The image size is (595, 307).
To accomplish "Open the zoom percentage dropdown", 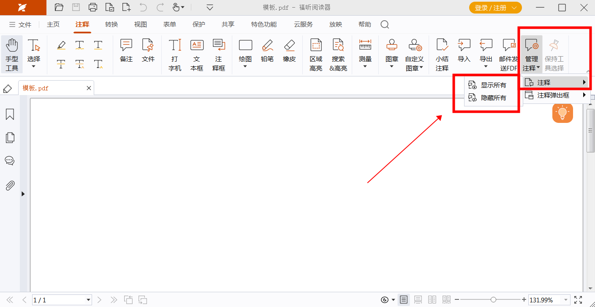I will tap(565, 300).
